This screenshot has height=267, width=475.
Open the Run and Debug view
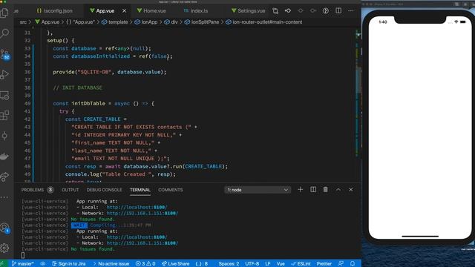4,74
